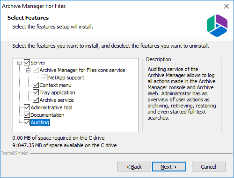Cancel the installation setup
This screenshot has width=234, height=178.
(209, 167)
